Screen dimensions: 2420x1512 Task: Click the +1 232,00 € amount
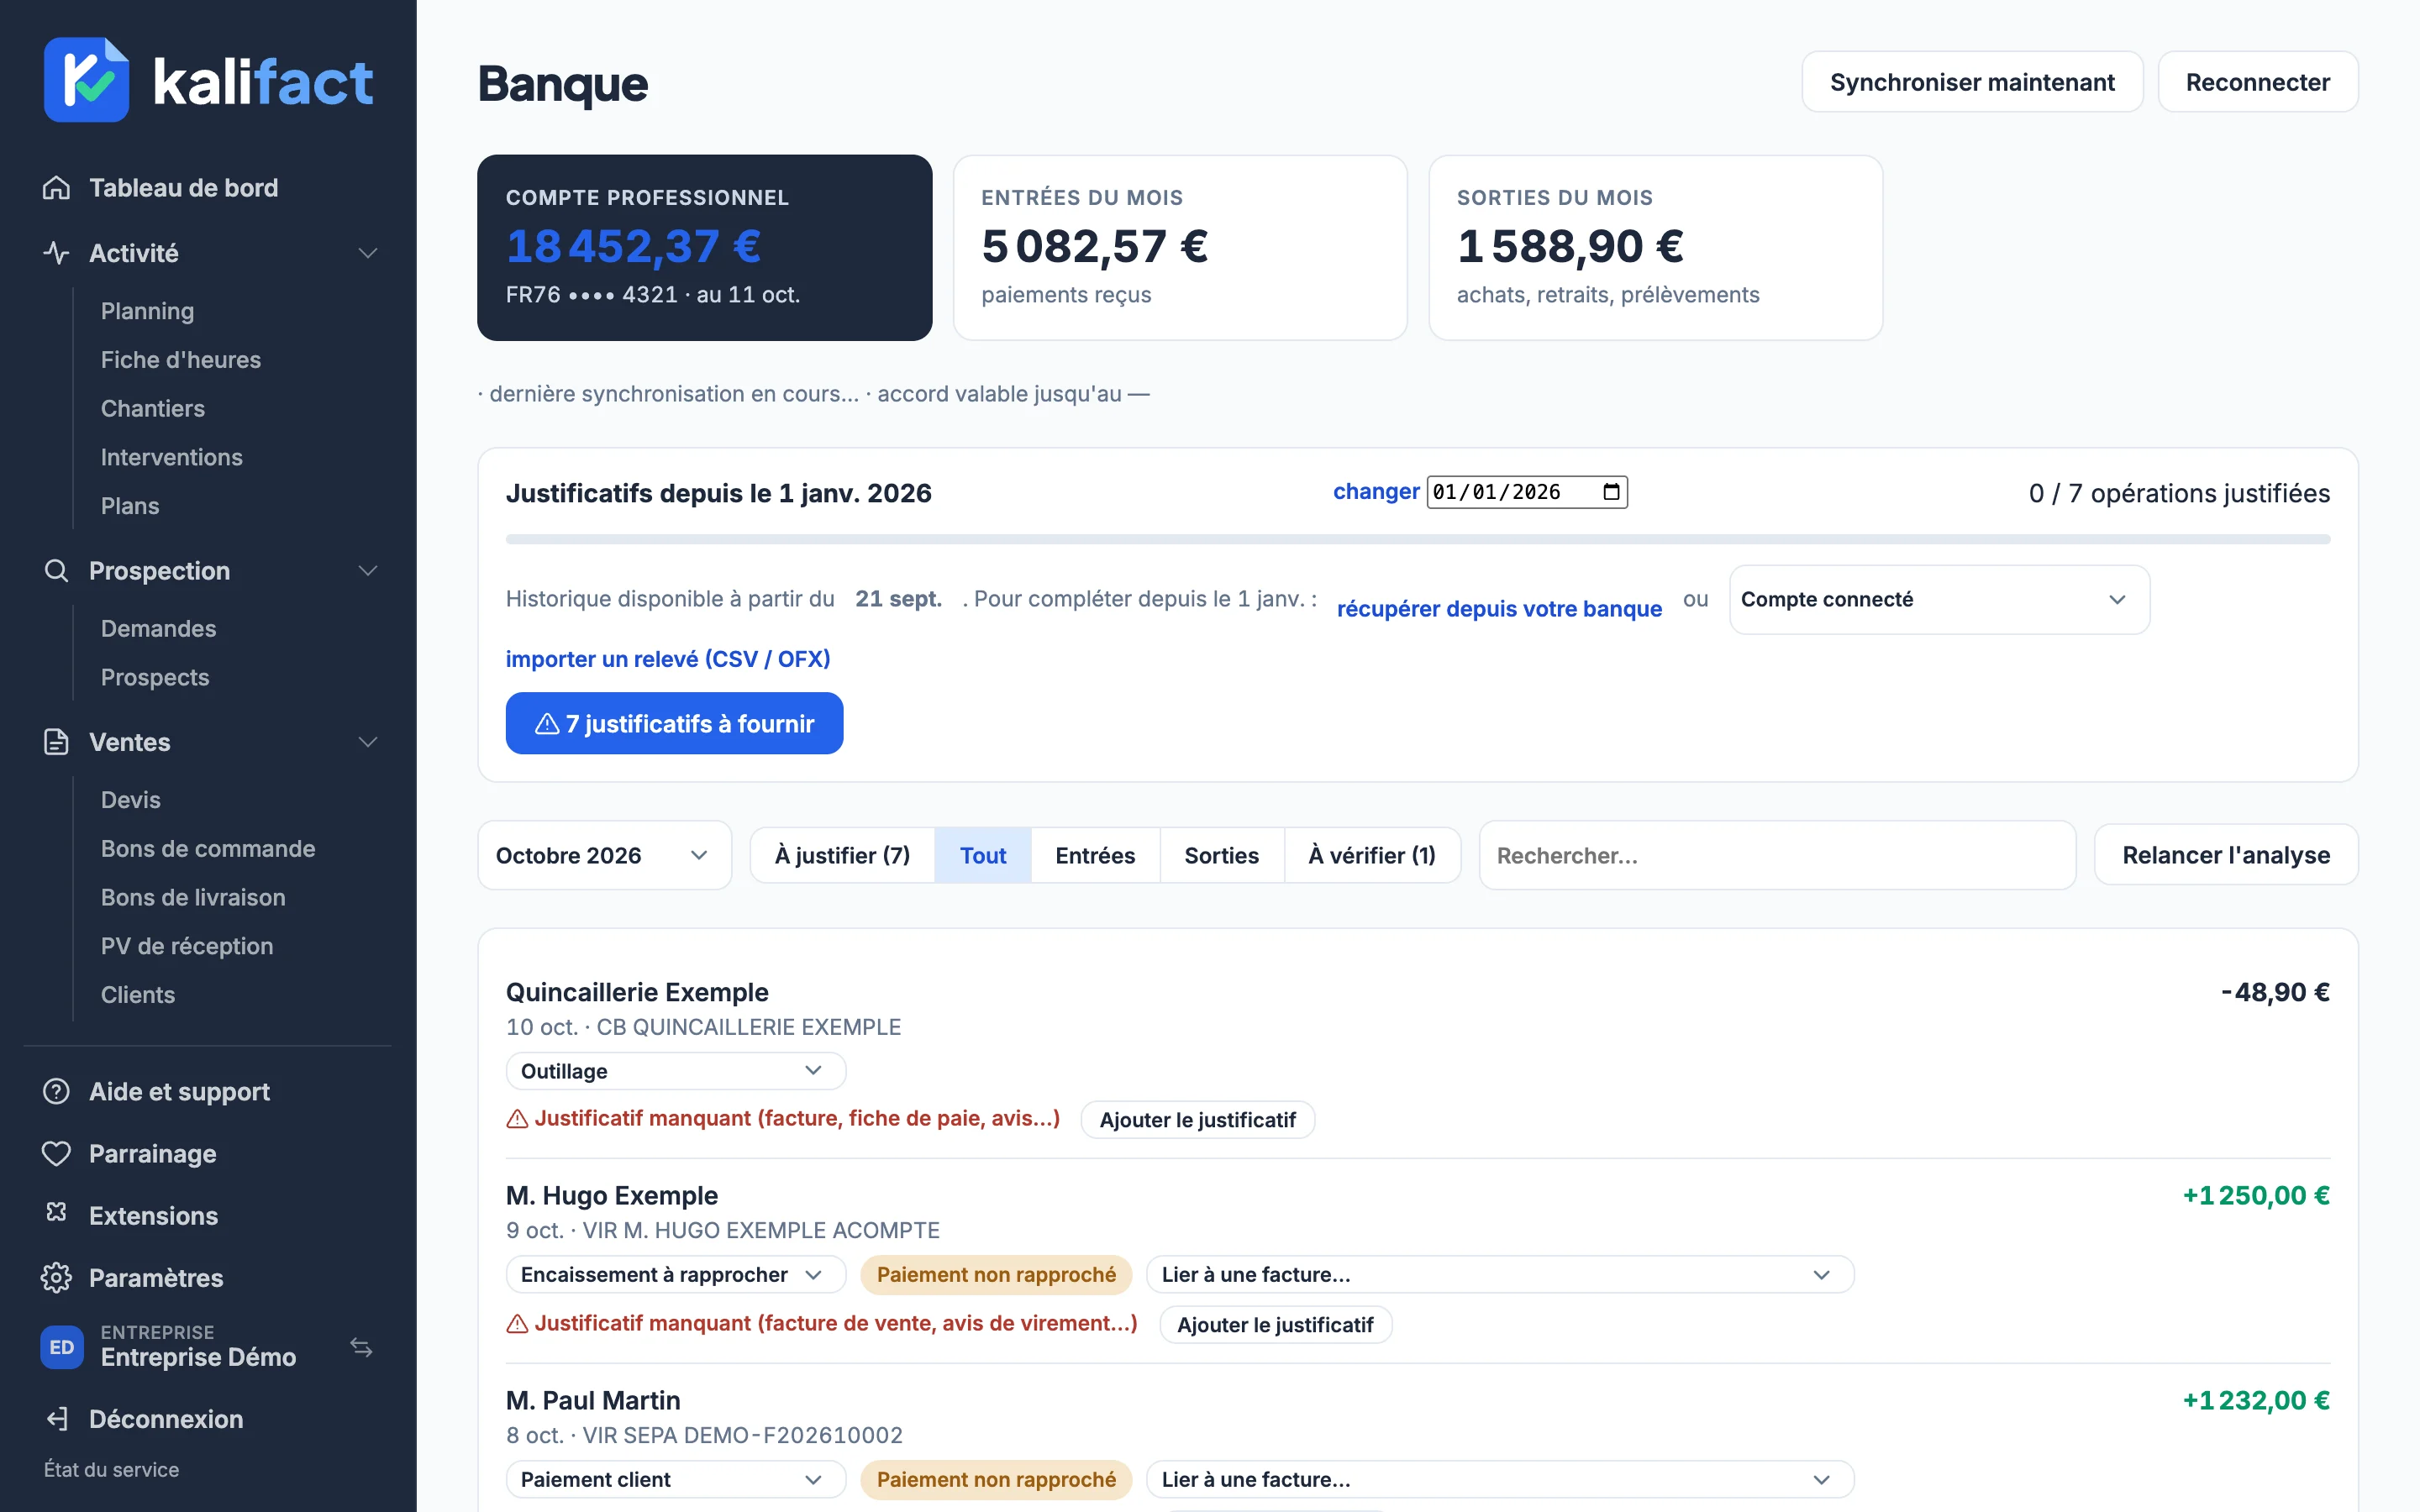point(2256,1401)
